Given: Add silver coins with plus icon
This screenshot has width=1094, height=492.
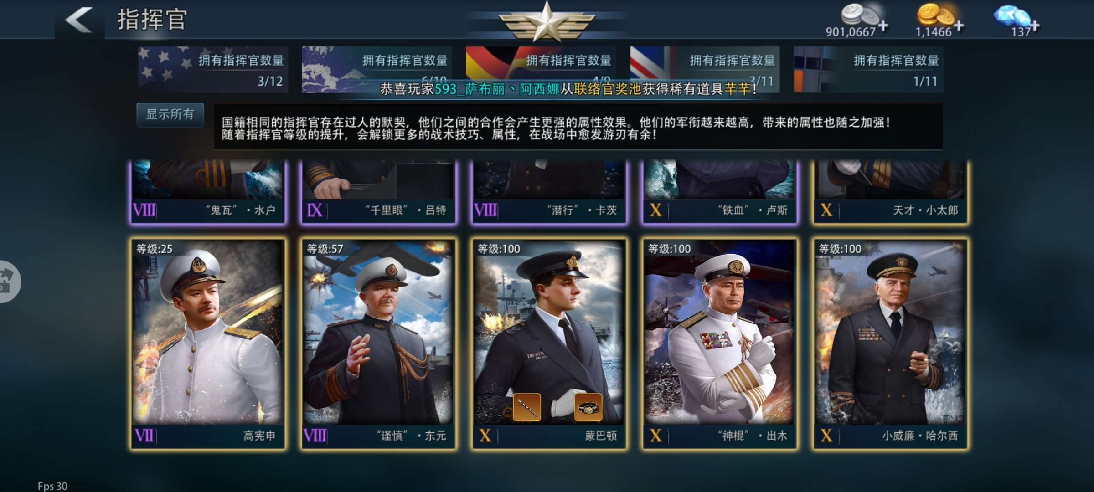Looking at the screenshot, I should [x=883, y=26].
